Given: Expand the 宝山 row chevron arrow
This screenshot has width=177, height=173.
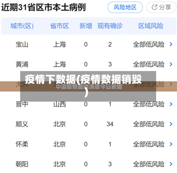Looking at the screenshot, I should tap(171, 44).
